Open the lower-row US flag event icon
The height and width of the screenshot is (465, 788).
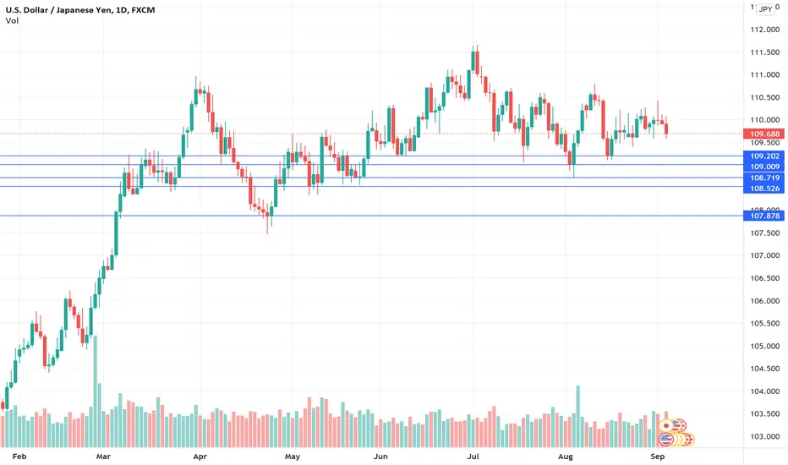pos(667,440)
